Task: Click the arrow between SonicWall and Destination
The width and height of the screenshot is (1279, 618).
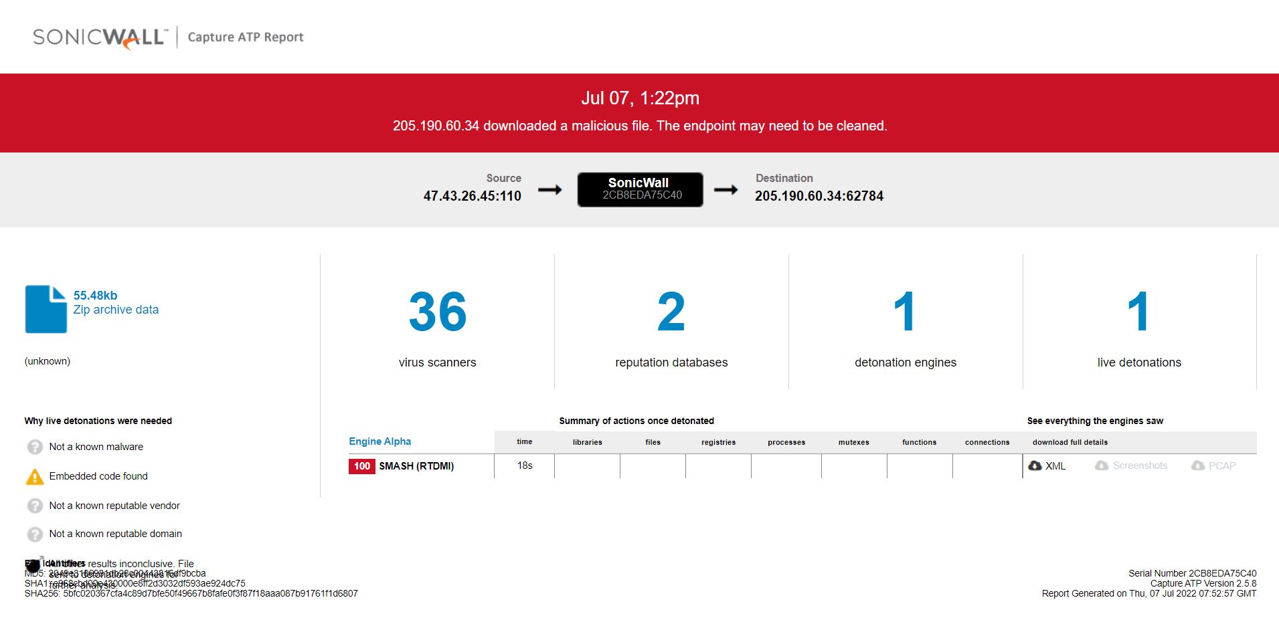Action: click(726, 190)
